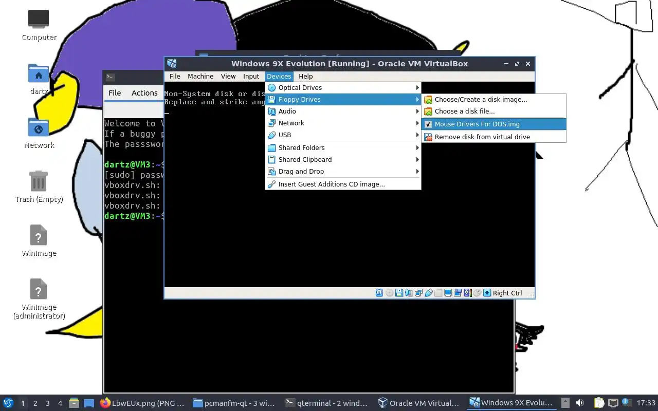Click the update notifier tray icon

point(627,402)
